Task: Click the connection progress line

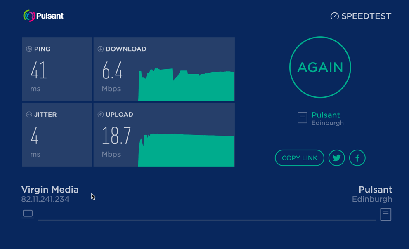Action: tap(207, 220)
